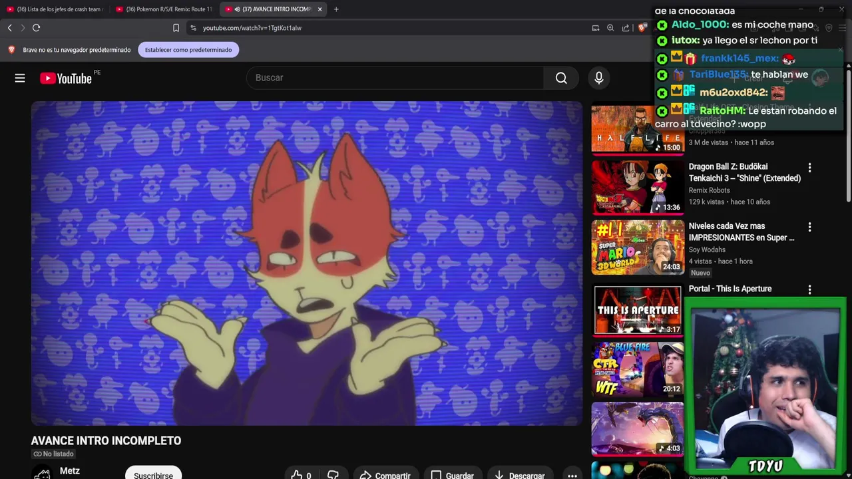852x479 pixels.
Task: Open CTR Blue Fire 20:12 thumbnail
Action: (638, 369)
